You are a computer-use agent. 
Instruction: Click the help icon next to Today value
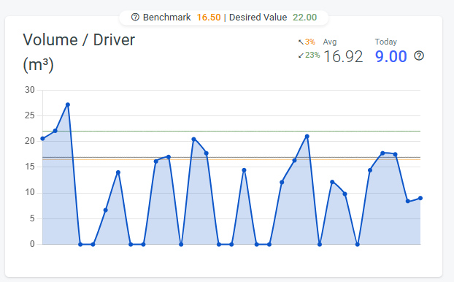419,56
